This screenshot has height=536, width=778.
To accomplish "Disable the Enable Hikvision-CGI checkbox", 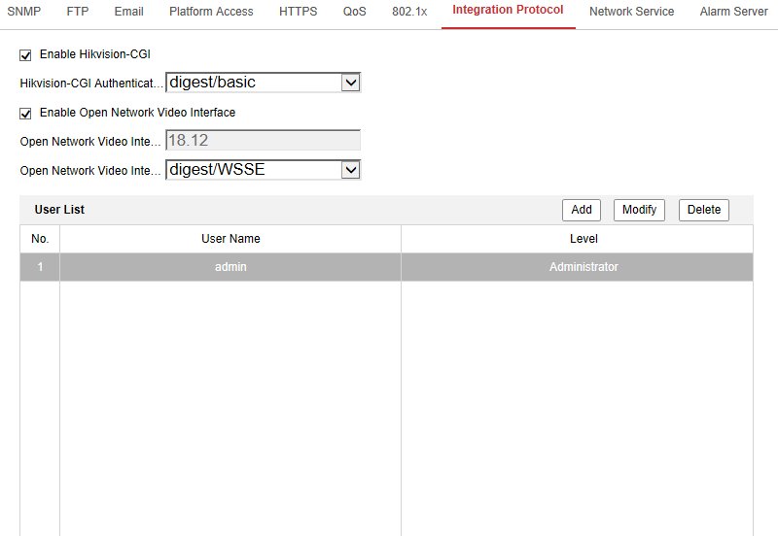I will coord(25,54).
